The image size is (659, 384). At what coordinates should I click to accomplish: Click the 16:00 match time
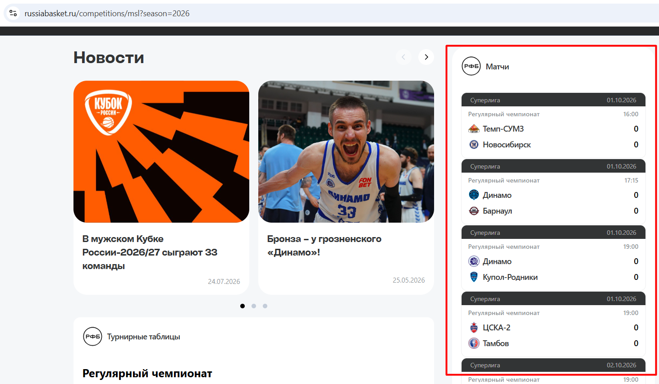(x=631, y=114)
